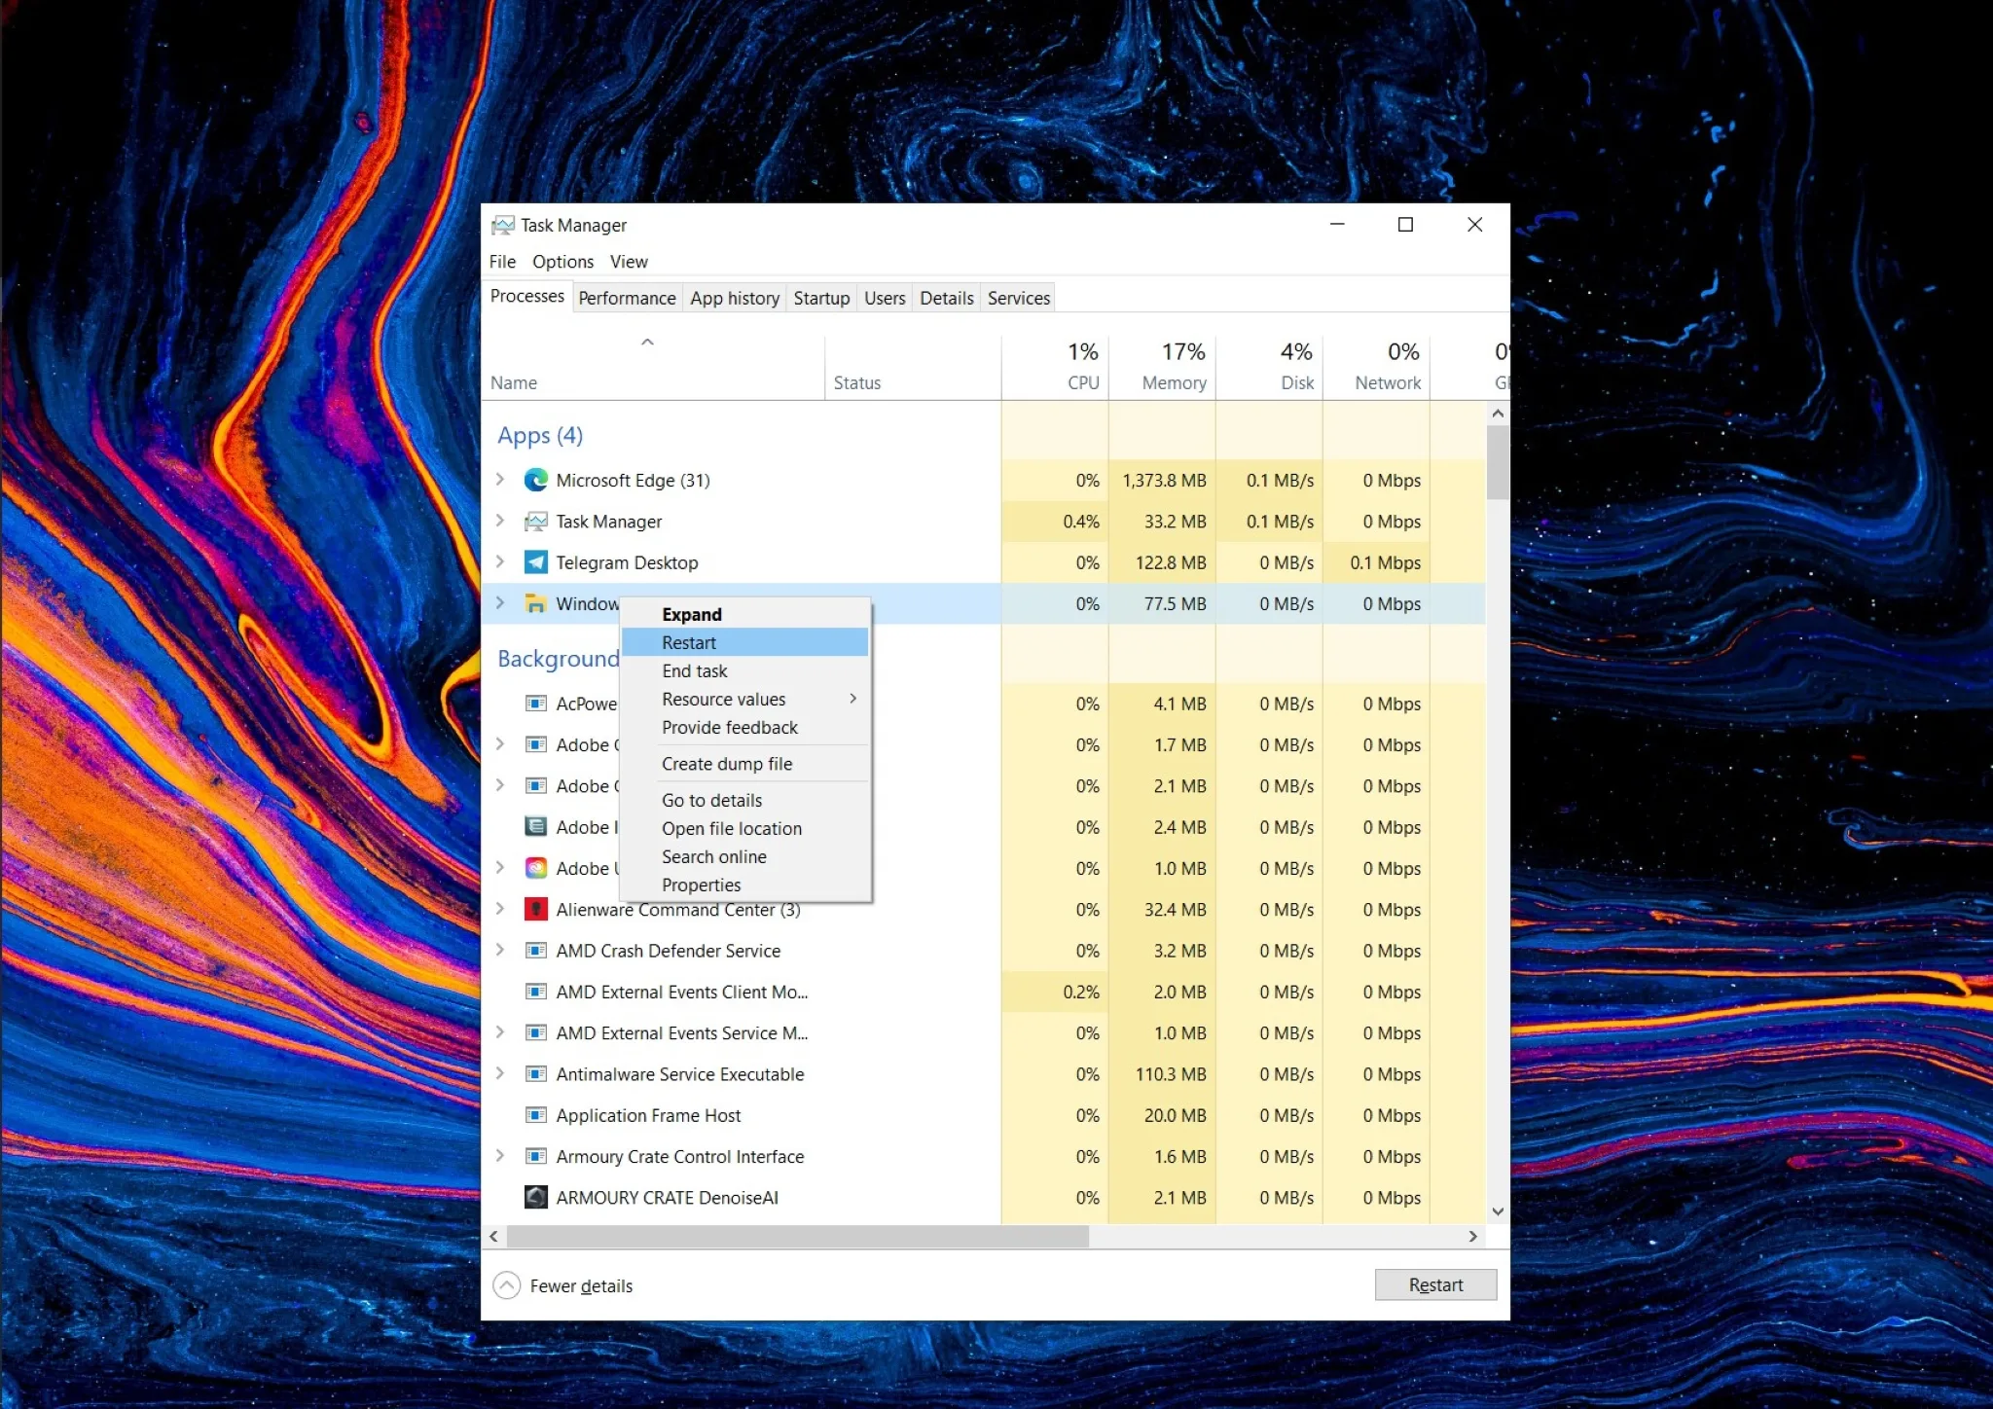
Task: Switch to the Performance tab
Action: point(626,298)
